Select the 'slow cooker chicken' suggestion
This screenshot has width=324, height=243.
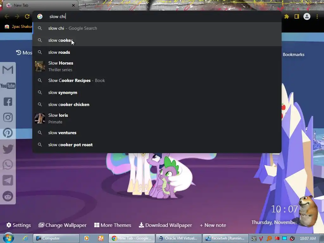point(157,104)
